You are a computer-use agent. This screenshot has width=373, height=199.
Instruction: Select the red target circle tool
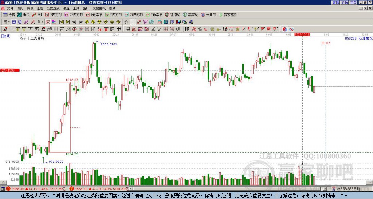74,29
